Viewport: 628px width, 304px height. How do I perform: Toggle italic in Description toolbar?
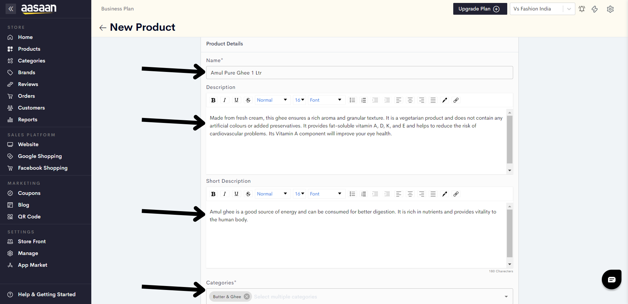[x=224, y=100]
